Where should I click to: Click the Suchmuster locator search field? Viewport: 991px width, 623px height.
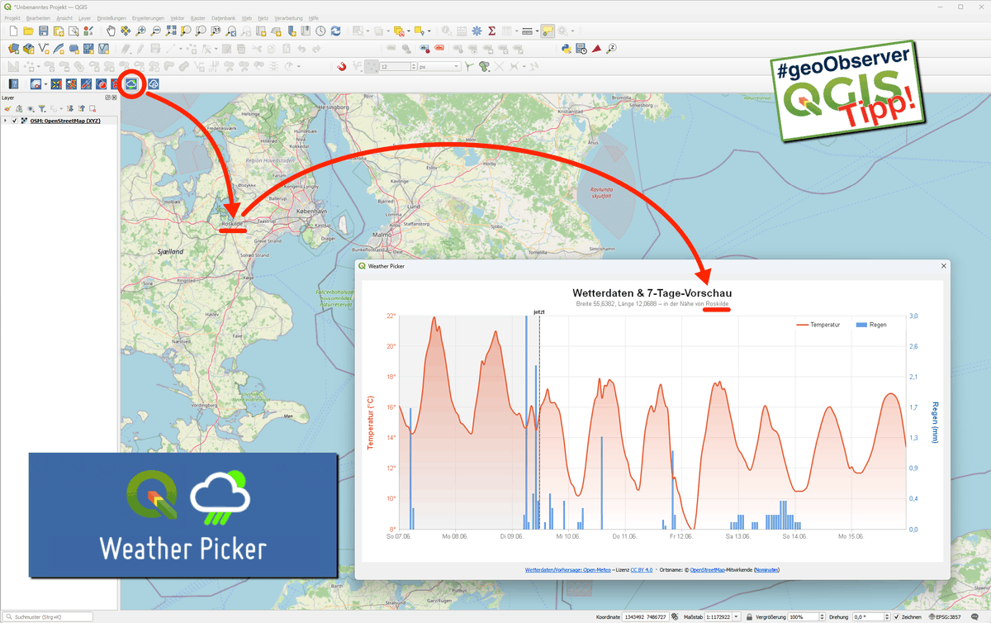pos(48,616)
